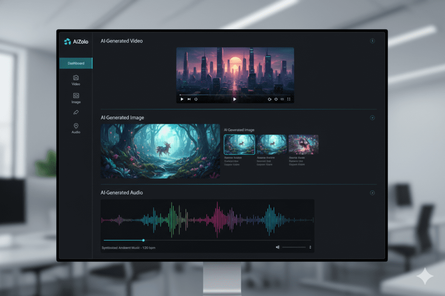Mute the audio via speaker icon

pyautogui.click(x=278, y=247)
